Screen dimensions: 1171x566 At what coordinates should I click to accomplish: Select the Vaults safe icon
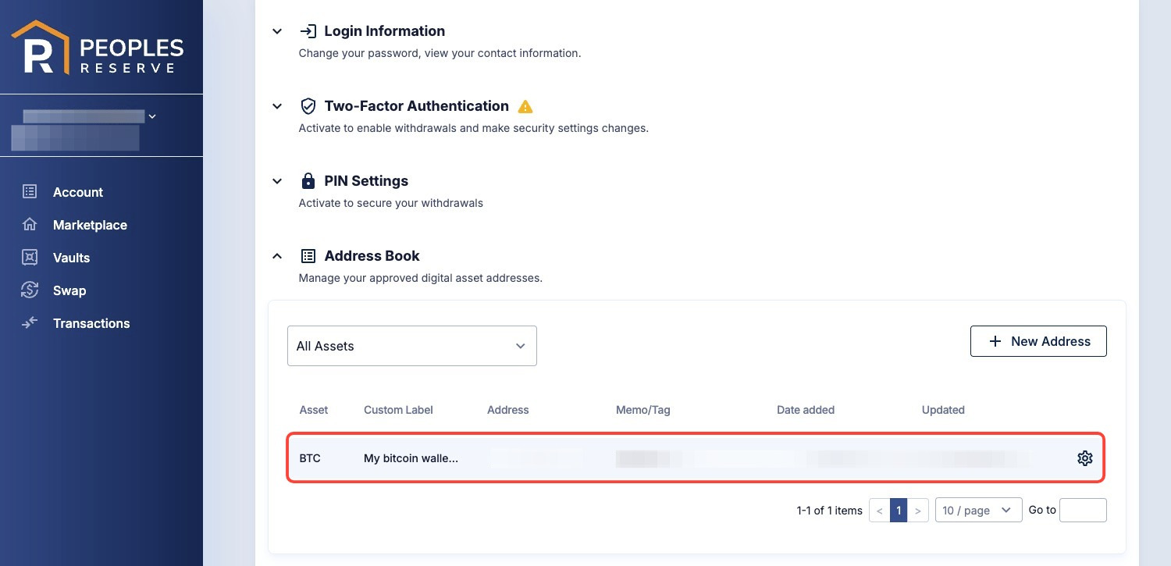[30, 257]
